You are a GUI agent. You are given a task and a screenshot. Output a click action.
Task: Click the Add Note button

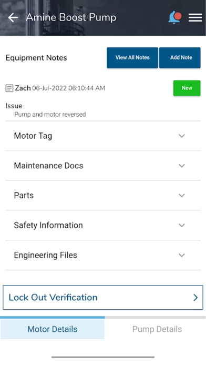[180, 58]
